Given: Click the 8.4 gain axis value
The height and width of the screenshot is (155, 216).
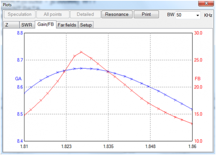Looking at the screenshot, I should click(x=20, y=141).
